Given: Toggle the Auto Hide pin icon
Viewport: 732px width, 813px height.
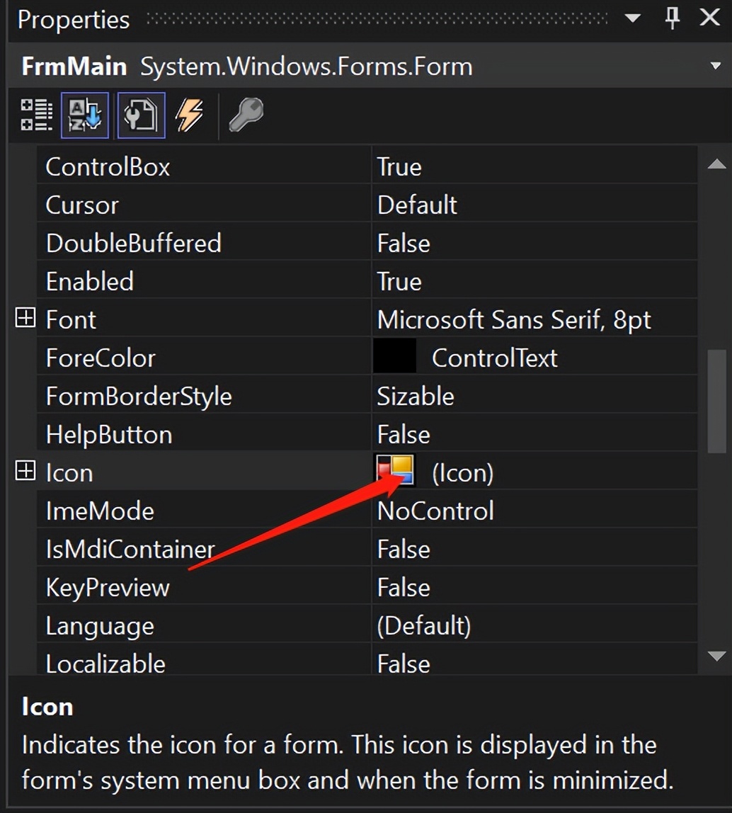Looking at the screenshot, I should 673,19.
